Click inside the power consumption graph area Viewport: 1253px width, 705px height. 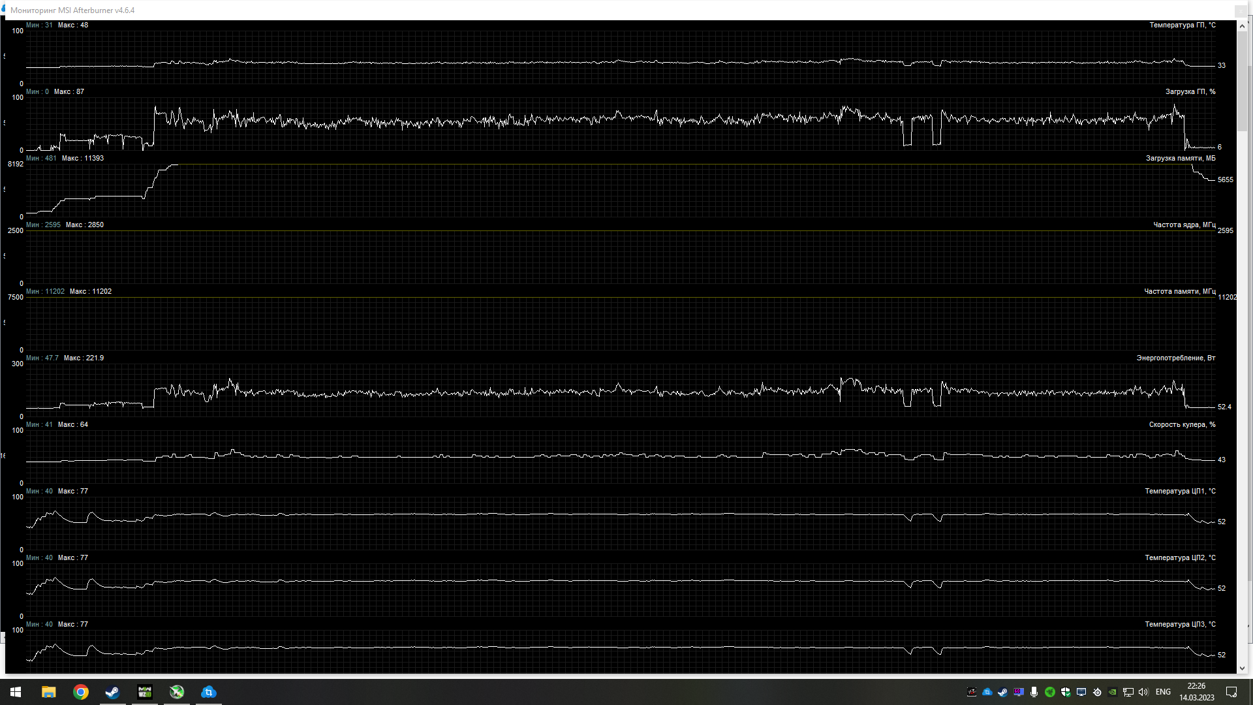(x=620, y=390)
